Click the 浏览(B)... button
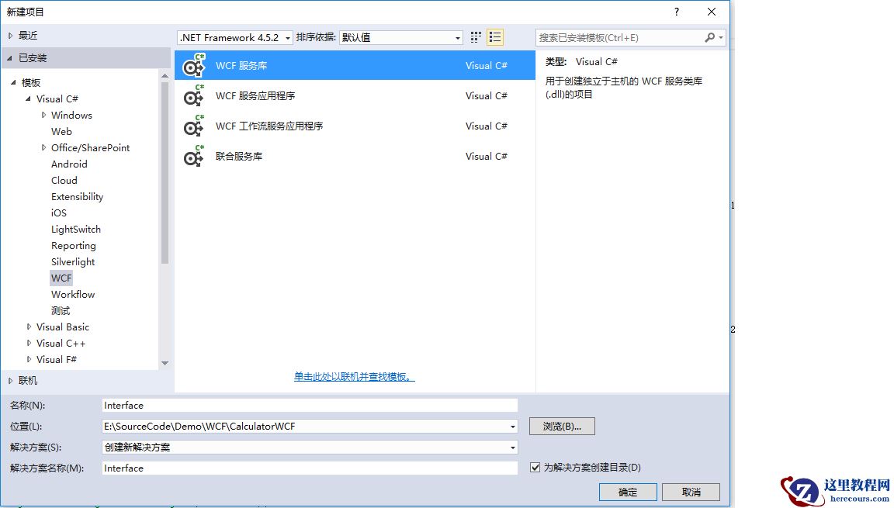The width and height of the screenshot is (894, 508). coord(562,427)
